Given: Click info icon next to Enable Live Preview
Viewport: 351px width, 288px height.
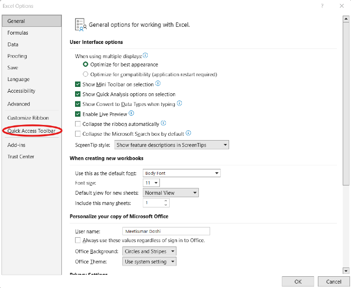Looking at the screenshot, I should coord(132,113).
